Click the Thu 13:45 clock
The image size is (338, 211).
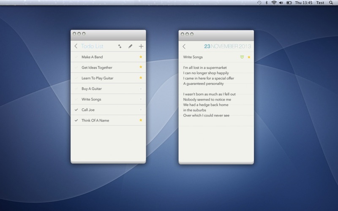pos(303,3)
